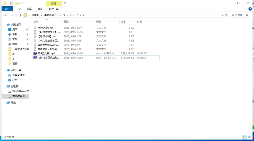The image size is (254, 141).
Task: Go up one folder level arrow
Action: 20,15
